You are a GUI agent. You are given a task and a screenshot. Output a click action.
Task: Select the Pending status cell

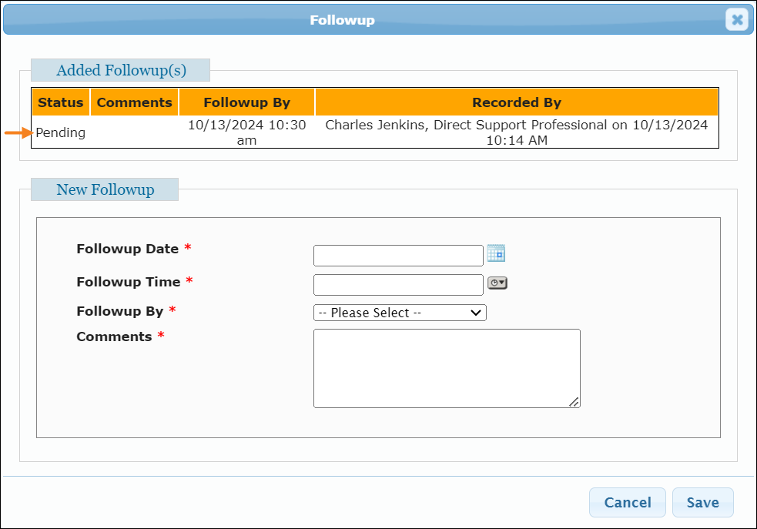click(61, 132)
